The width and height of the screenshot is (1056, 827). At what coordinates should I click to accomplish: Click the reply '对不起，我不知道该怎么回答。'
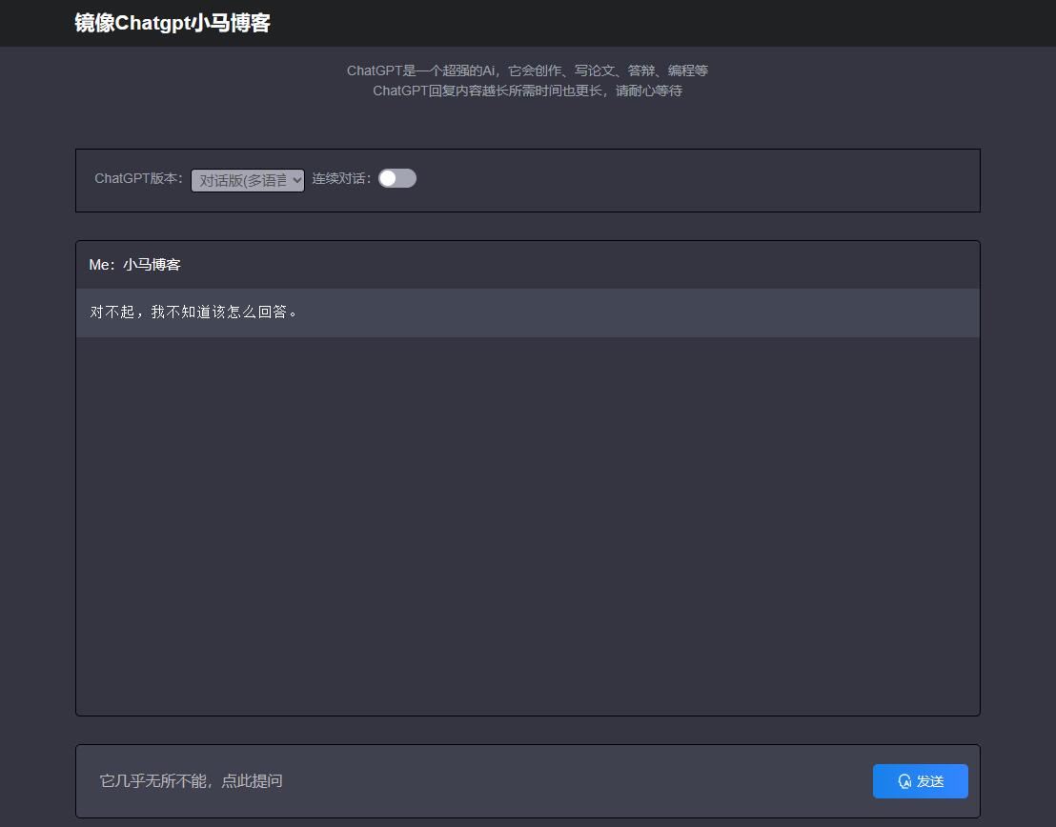tap(194, 313)
